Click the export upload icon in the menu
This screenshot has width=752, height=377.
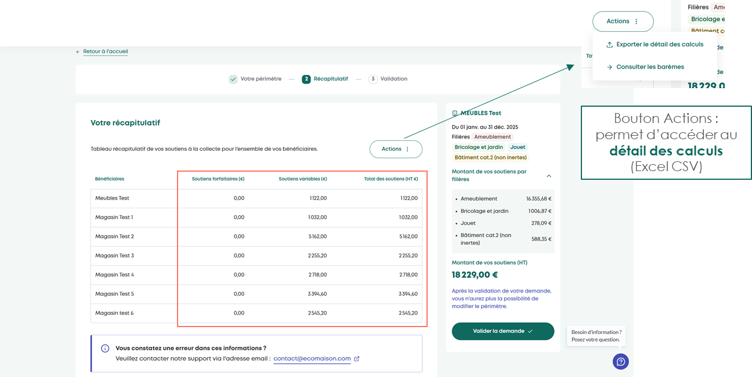pos(609,45)
